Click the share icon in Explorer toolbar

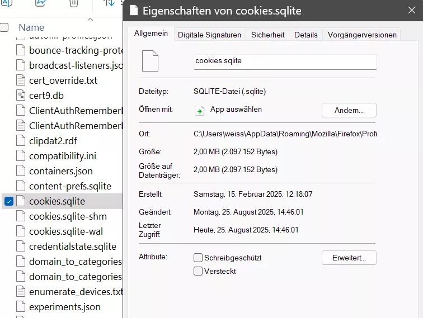pos(40,3)
